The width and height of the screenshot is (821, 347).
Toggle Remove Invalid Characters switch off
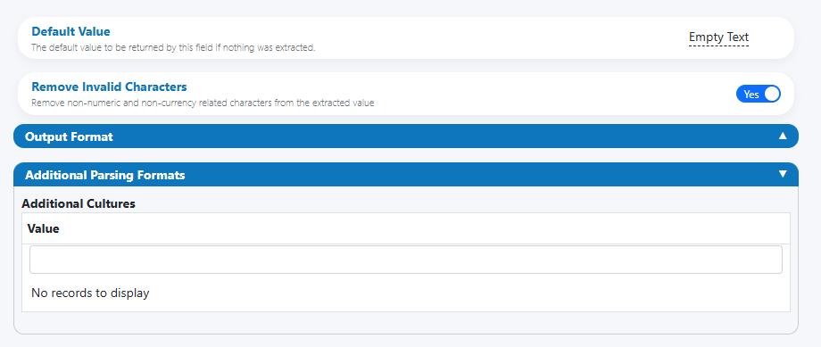click(x=759, y=95)
